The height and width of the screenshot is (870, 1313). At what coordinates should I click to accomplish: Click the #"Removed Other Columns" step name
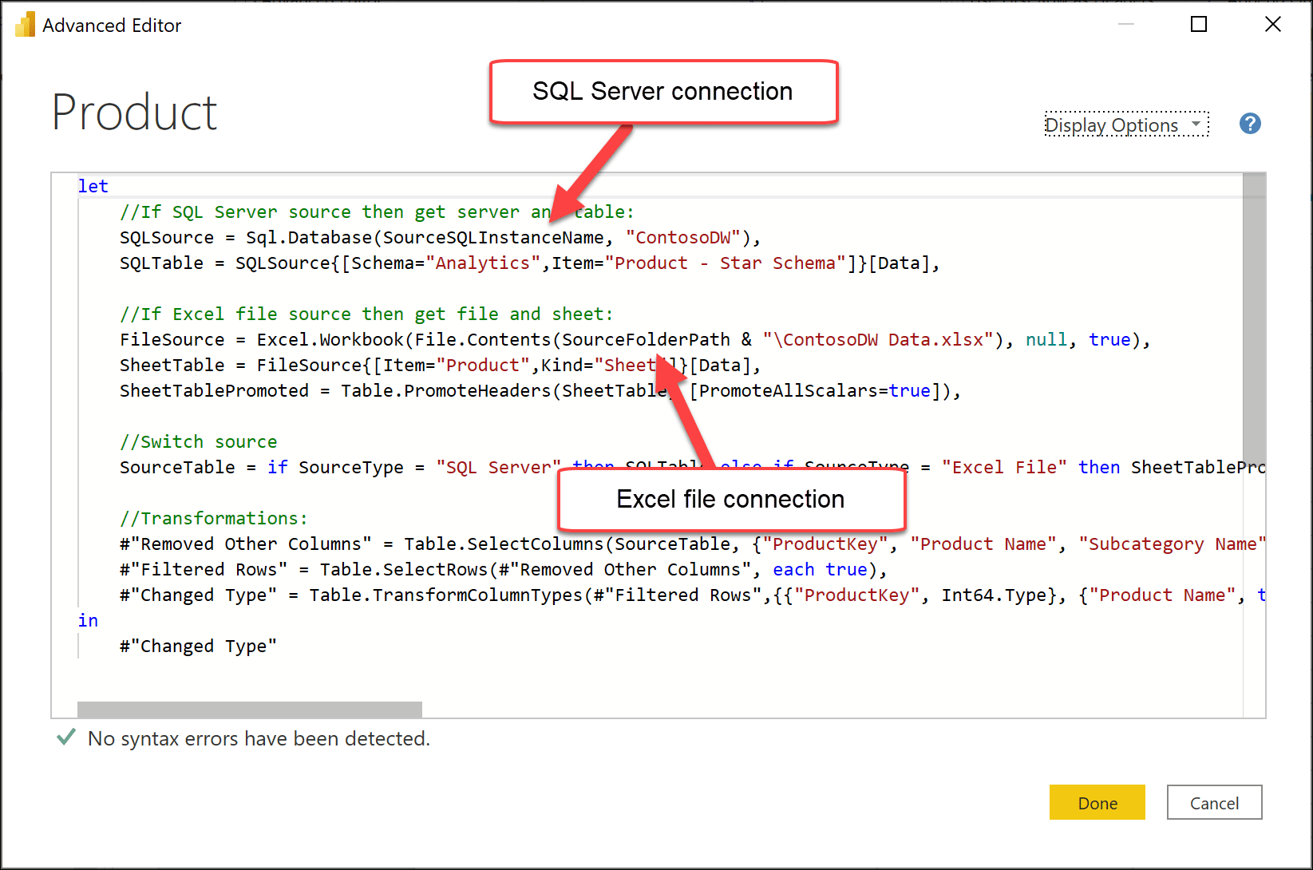(246, 544)
